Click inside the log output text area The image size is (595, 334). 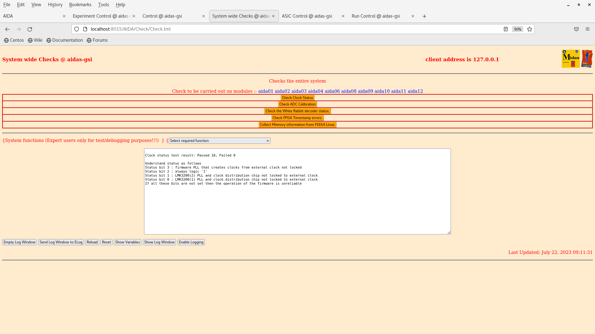tap(297, 207)
